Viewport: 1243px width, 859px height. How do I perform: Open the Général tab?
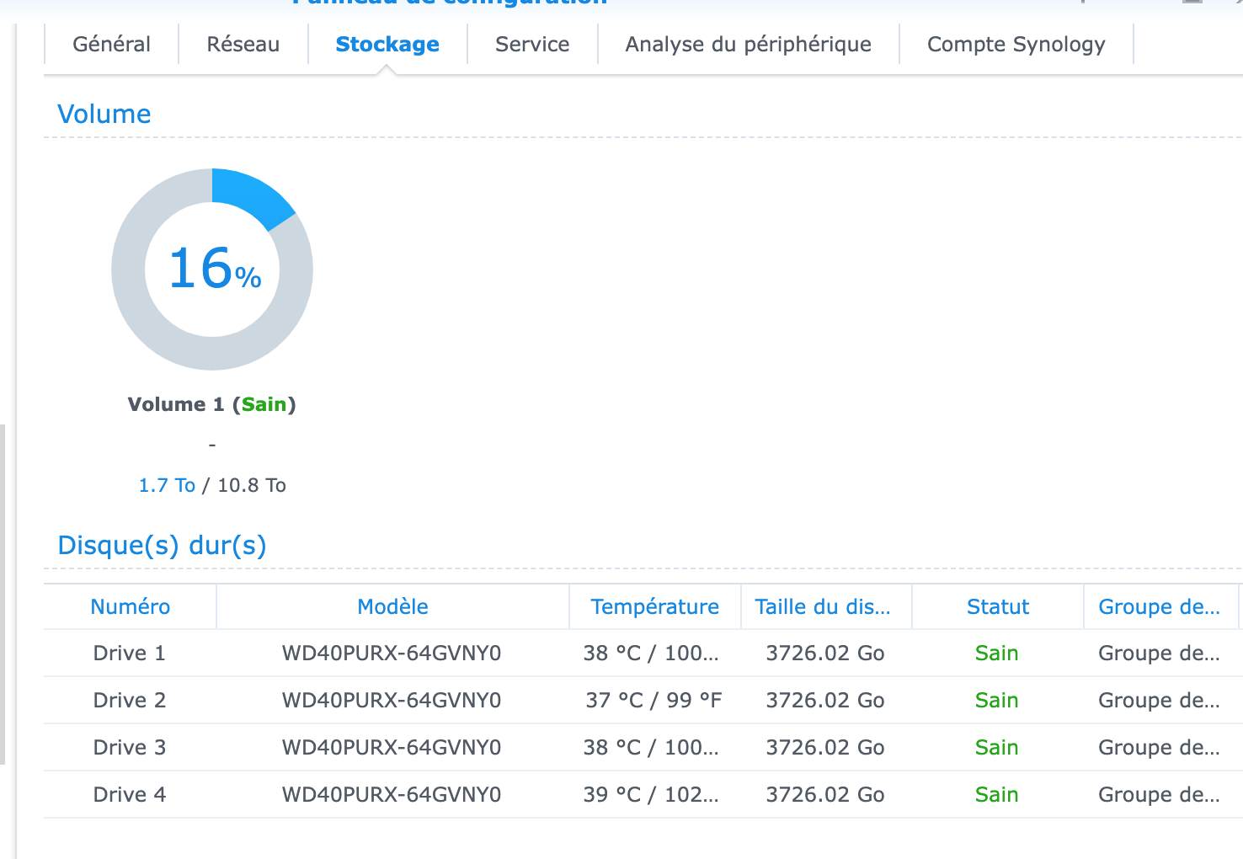[x=111, y=45]
